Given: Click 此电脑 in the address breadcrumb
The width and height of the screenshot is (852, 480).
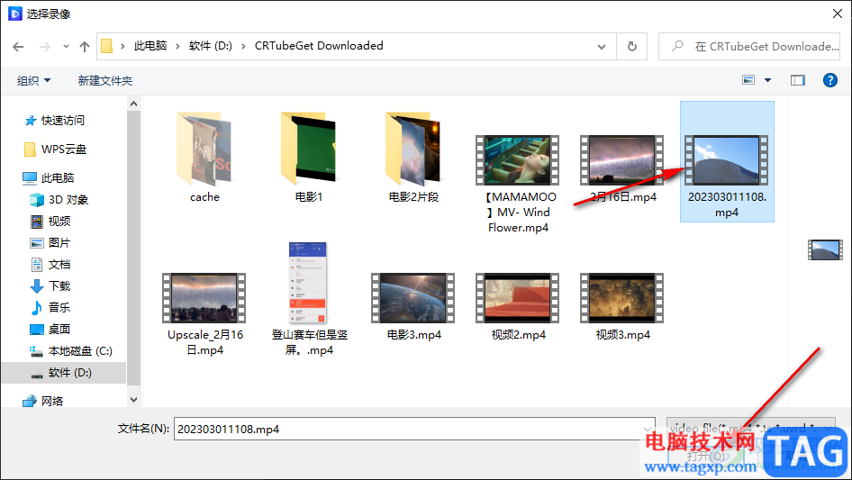Looking at the screenshot, I should pos(150,46).
